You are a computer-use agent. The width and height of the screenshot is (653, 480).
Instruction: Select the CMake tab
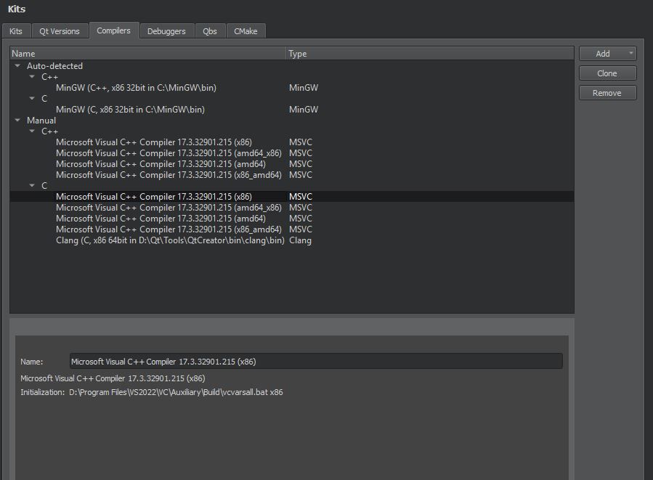[246, 31]
